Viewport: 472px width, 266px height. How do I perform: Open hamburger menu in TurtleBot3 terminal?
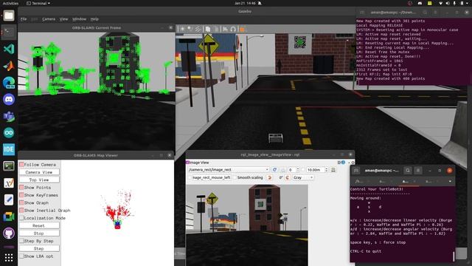click(x=418, y=171)
